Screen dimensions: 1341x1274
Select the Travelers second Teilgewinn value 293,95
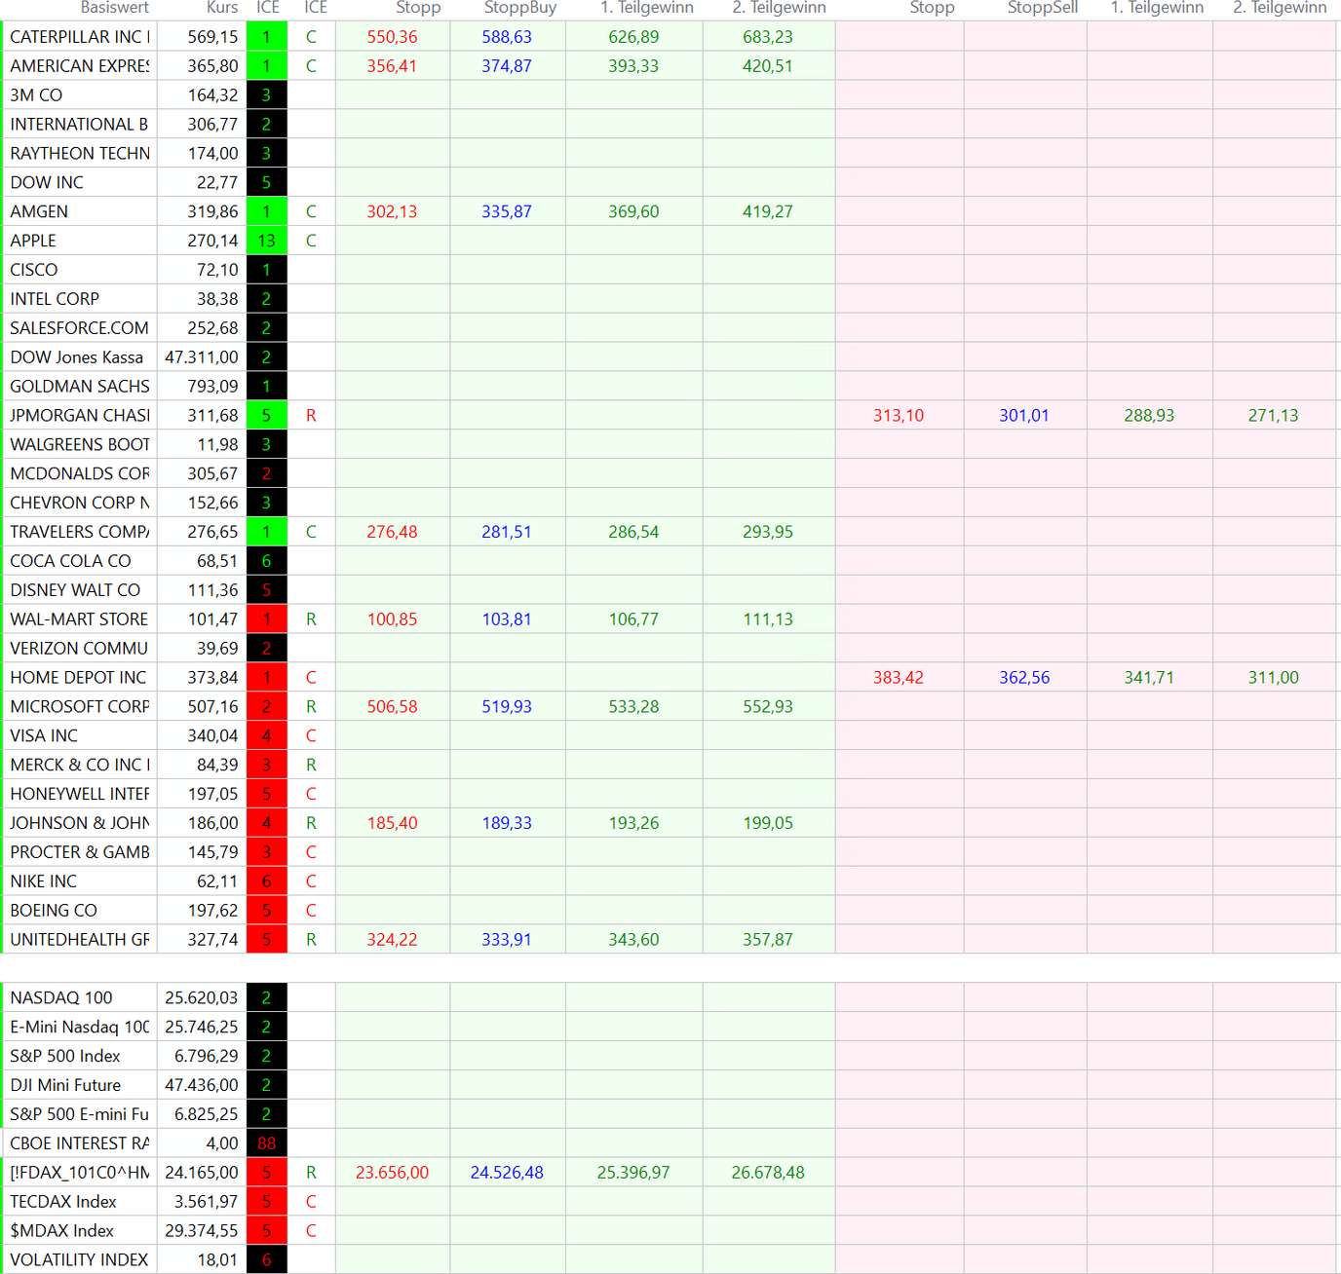tap(767, 532)
